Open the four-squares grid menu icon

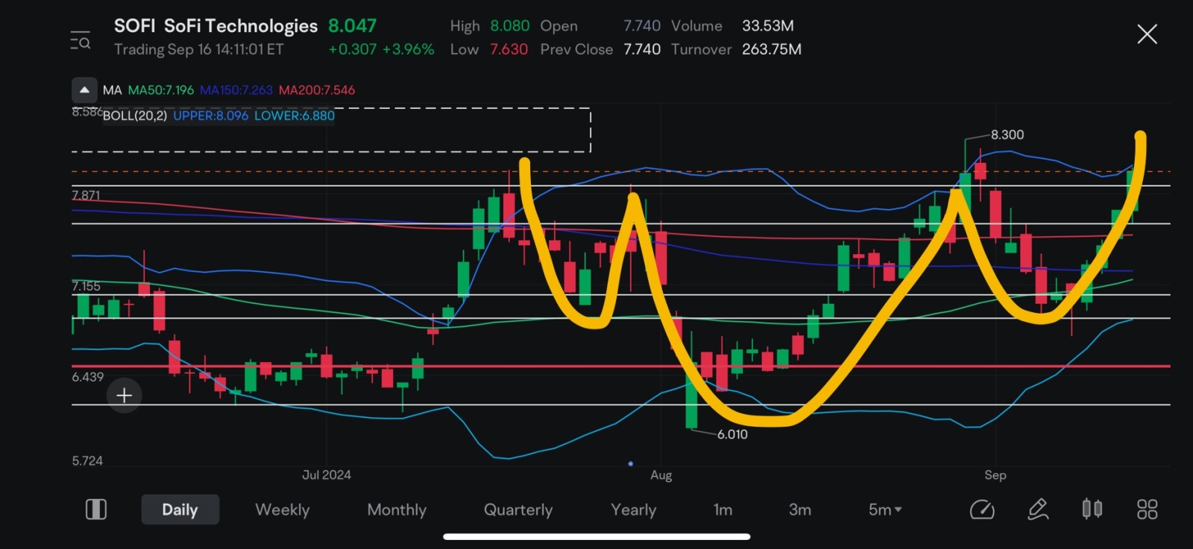pos(1147,510)
